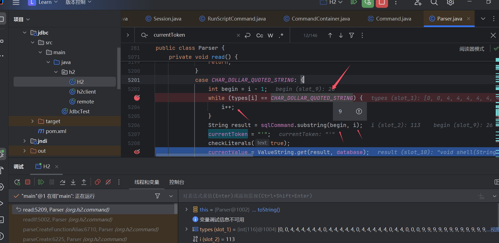Screen dimensions: 499x243
Task: Collapse the main folder
Action: pyautogui.click(x=40, y=52)
